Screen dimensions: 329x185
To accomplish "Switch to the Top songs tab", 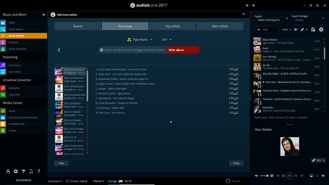I will [125, 26].
